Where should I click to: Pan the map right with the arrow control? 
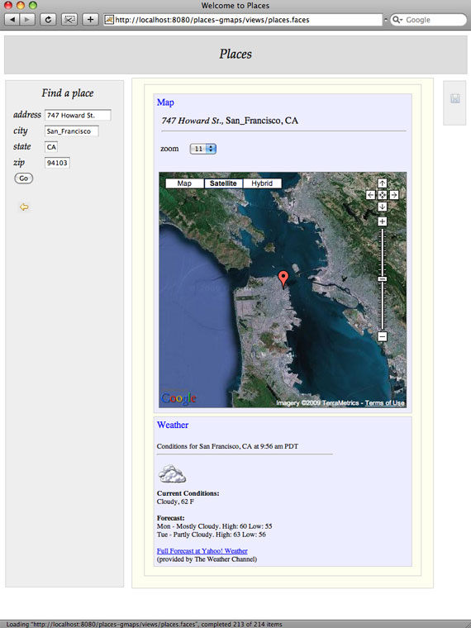[394, 195]
